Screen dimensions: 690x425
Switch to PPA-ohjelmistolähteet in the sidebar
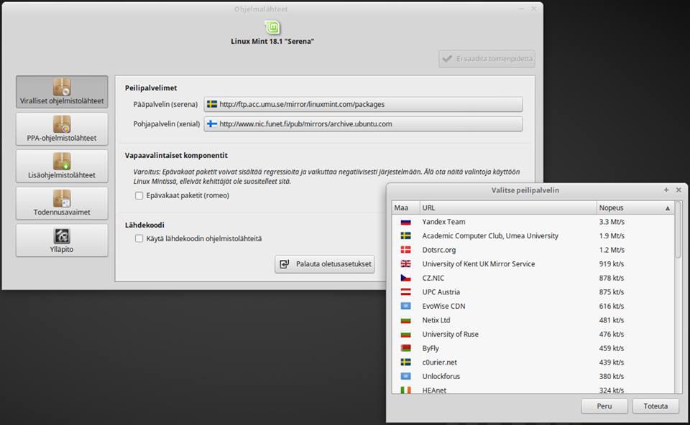tap(62, 129)
